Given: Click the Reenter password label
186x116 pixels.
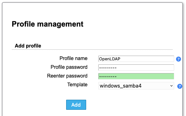Looking at the screenshot, I should point(67,76).
